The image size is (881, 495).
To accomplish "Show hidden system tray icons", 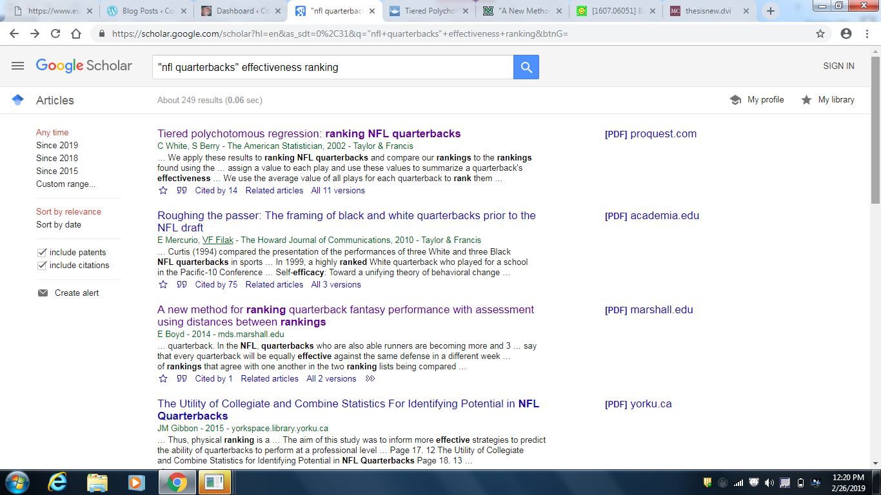I will click(708, 482).
